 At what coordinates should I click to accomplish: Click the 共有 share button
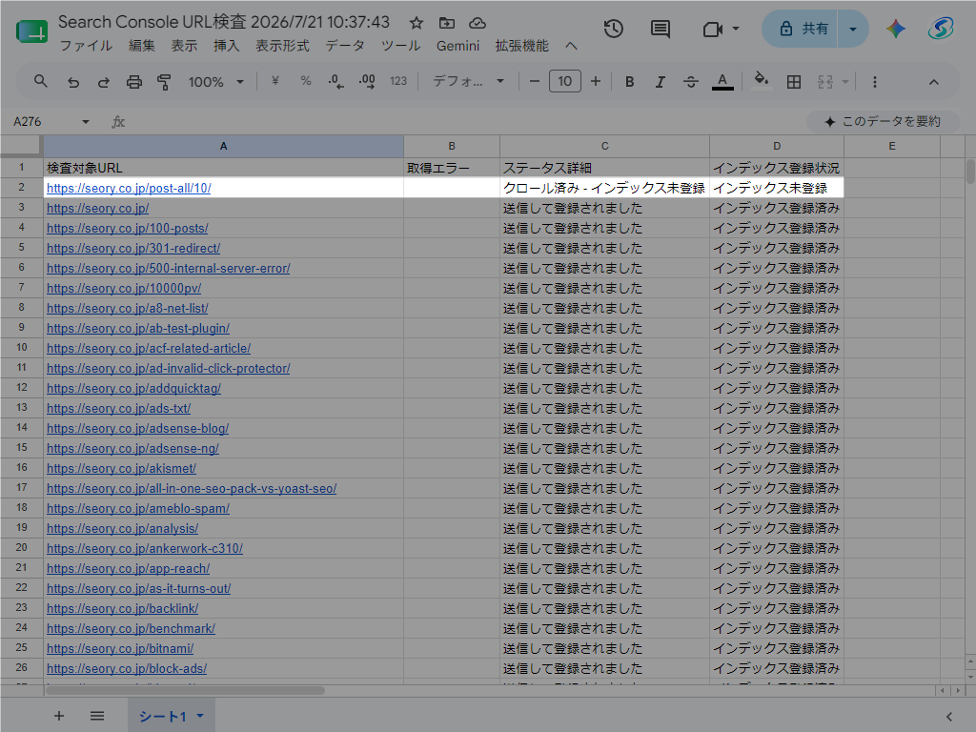coord(801,29)
